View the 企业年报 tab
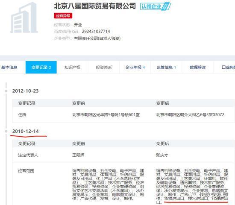 point(135,67)
